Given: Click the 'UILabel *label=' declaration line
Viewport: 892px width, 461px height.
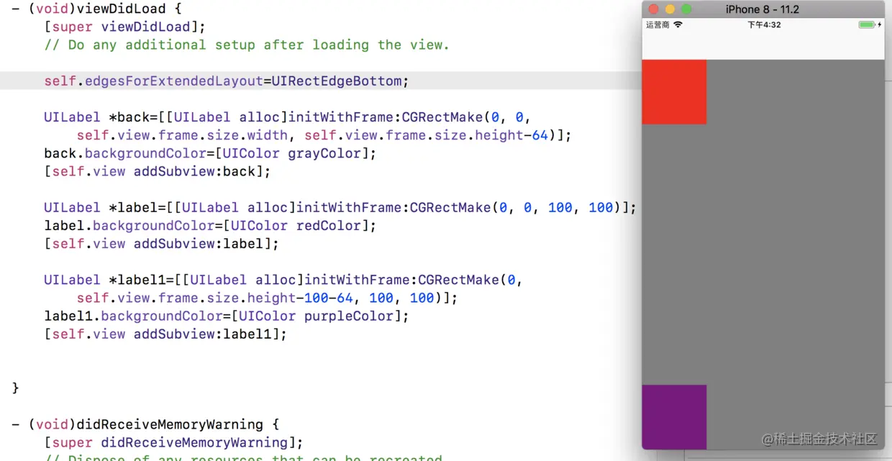Looking at the screenshot, I should tap(340, 208).
